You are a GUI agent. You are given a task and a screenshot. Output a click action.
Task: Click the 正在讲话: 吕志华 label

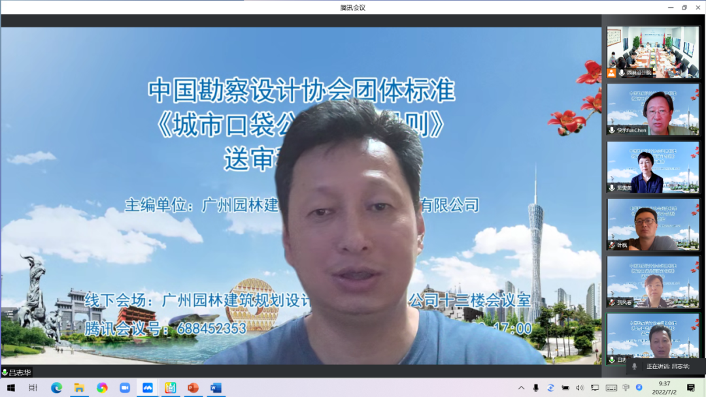click(668, 366)
